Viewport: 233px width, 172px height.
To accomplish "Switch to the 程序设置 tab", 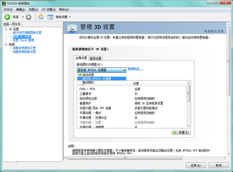I will coord(96,58).
